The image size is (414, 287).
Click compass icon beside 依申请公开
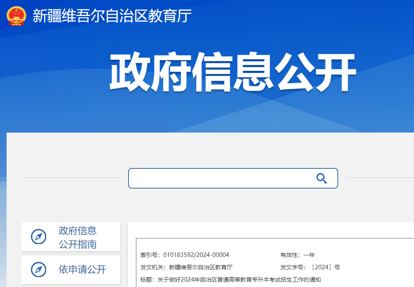tap(39, 270)
